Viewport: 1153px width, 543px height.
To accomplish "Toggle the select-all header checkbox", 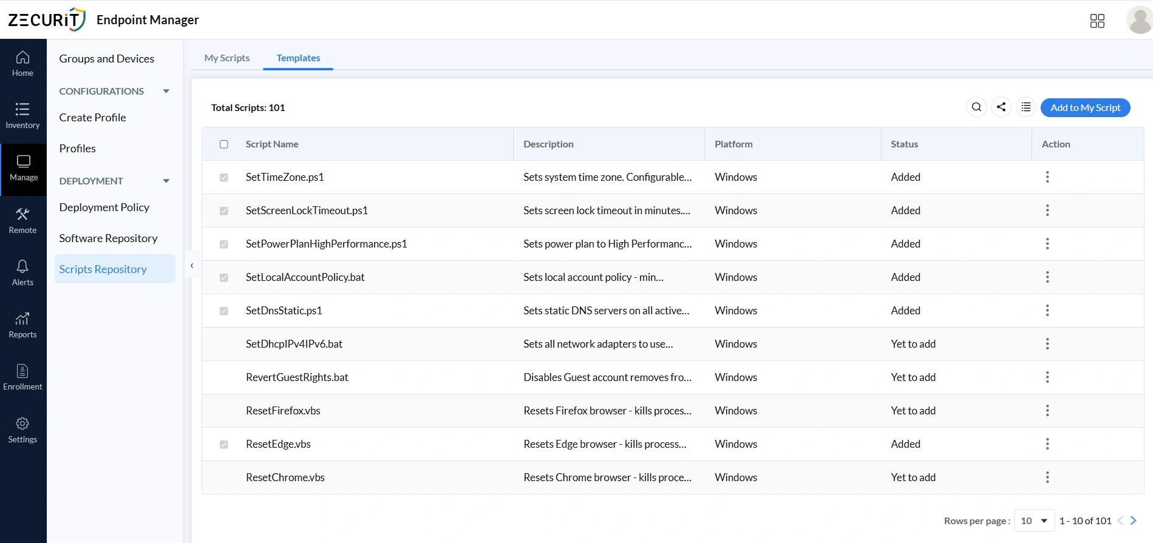I will [224, 144].
